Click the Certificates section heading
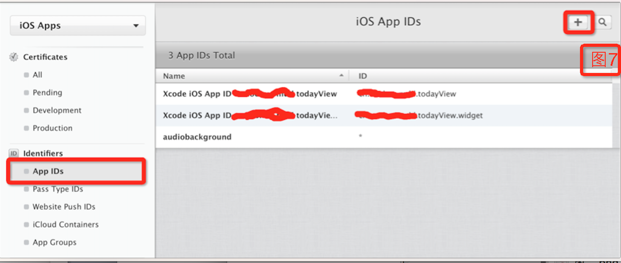The height and width of the screenshot is (263, 621). click(x=45, y=57)
